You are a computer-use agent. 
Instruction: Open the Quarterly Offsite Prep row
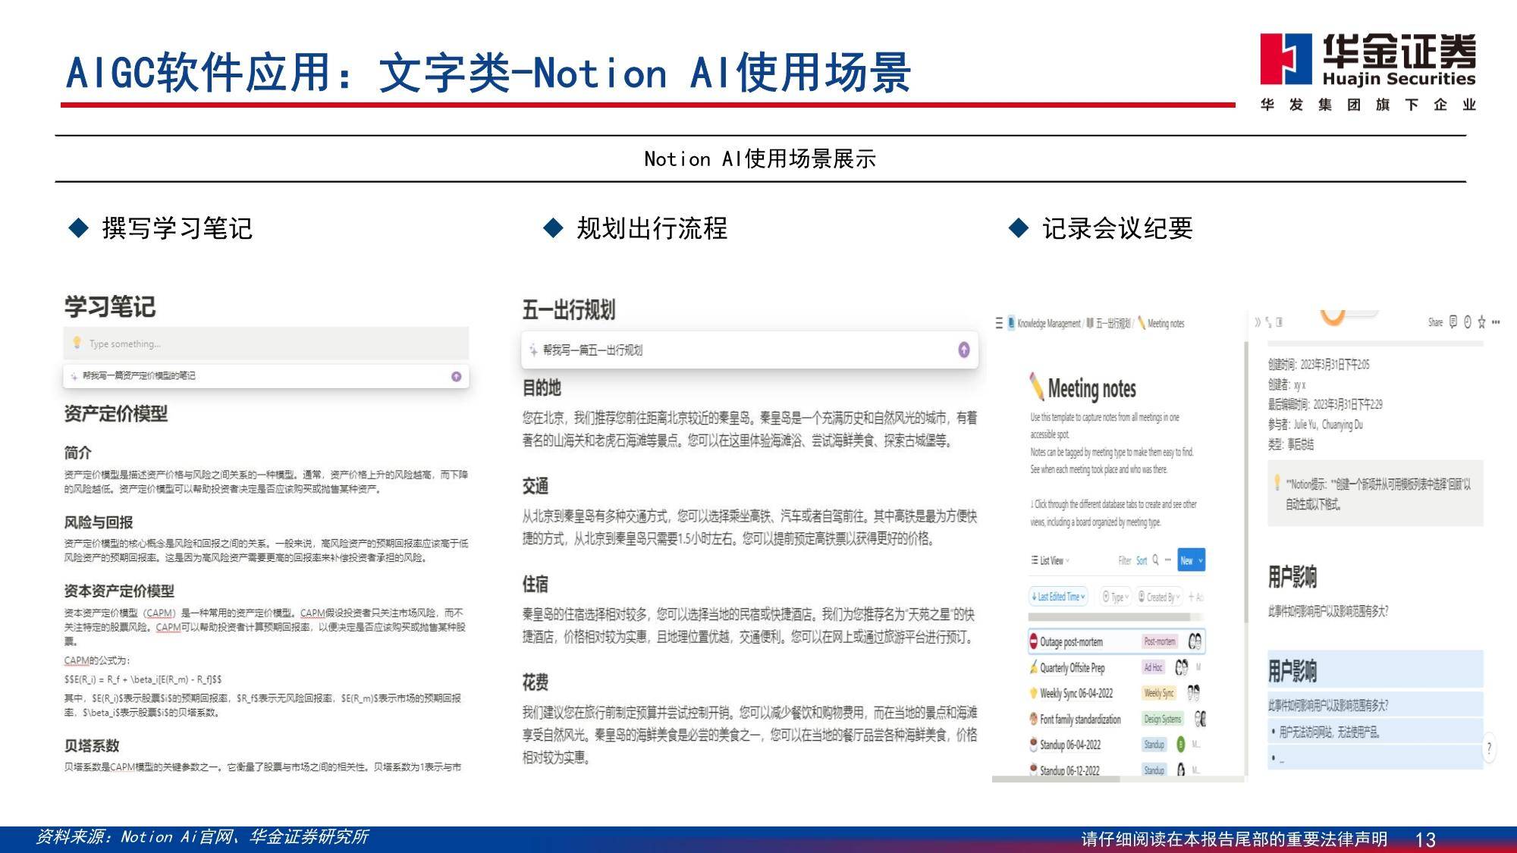tap(1117, 667)
